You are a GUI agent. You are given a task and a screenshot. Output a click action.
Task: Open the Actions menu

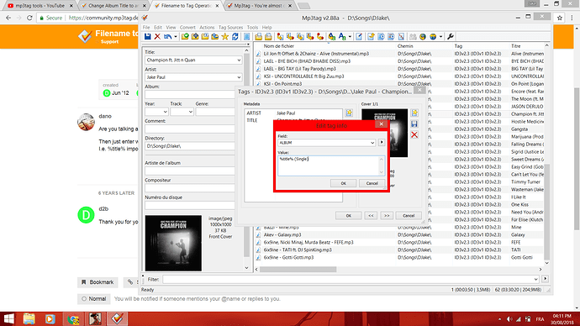[207, 28]
